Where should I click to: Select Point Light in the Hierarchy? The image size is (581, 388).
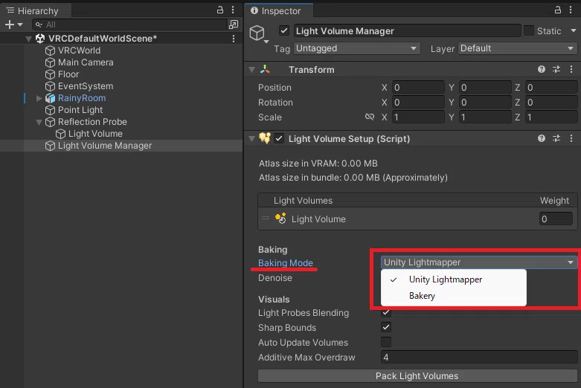80,110
